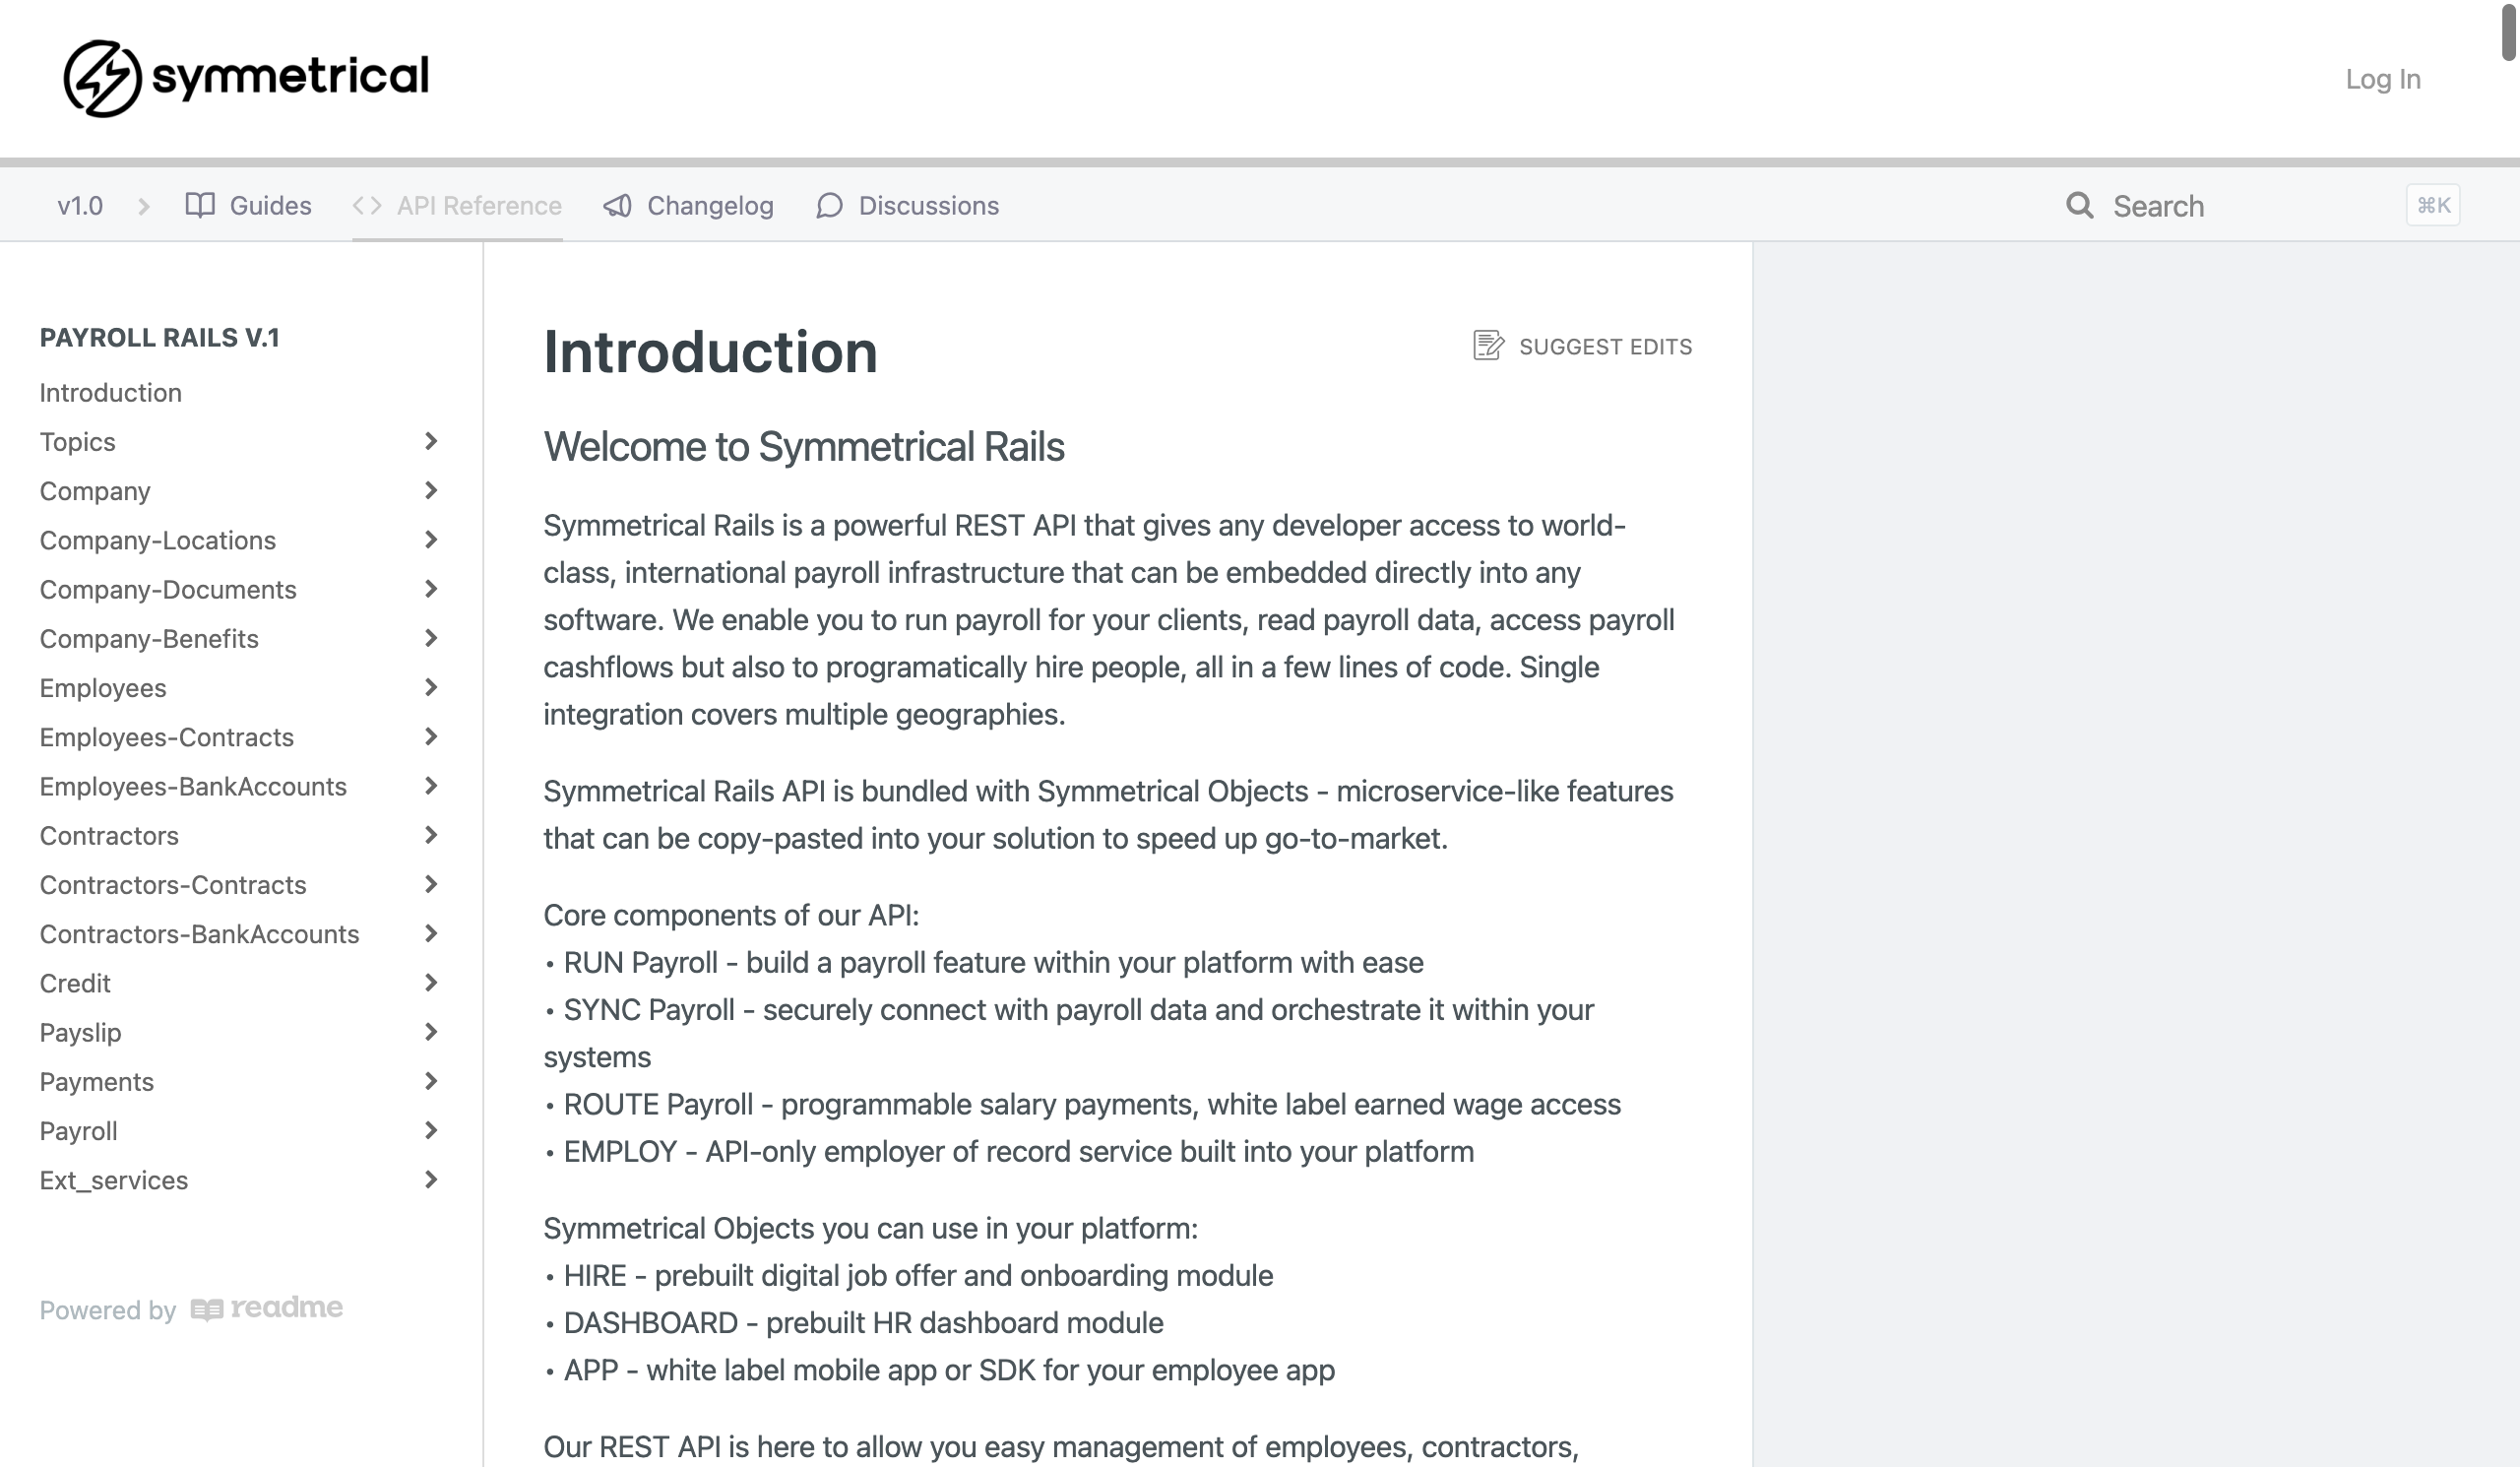Go to the Discussions tab
The width and height of the screenshot is (2520, 1467).
[907, 205]
